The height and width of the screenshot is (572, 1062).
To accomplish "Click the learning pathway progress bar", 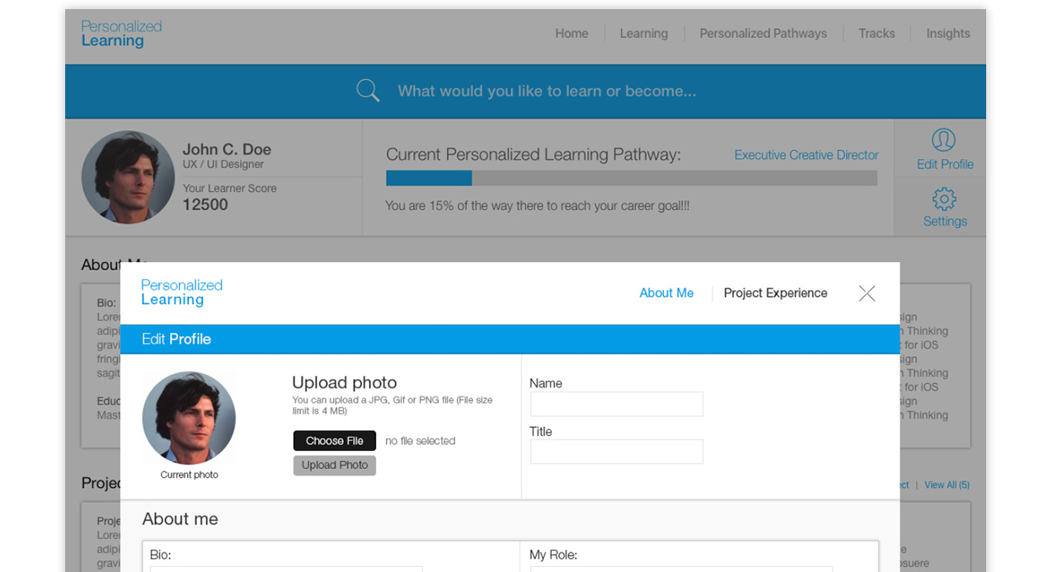I will (631, 178).
